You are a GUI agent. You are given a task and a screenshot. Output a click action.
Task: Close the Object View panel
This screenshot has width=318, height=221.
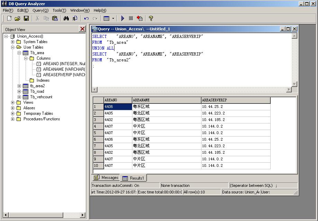point(82,29)
